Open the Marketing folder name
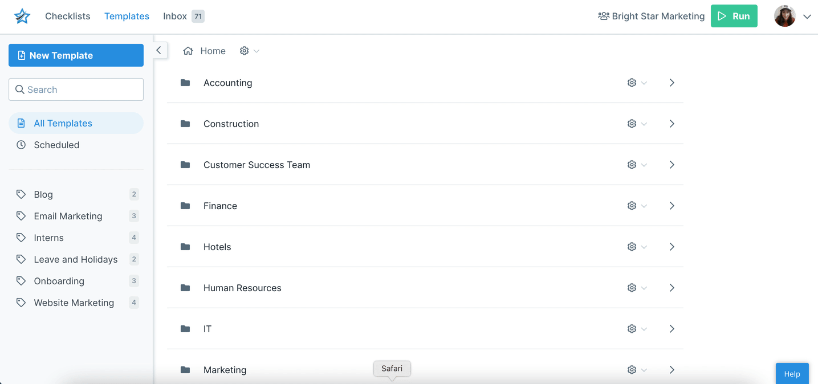The image size is (818, 384). tap(225, 370)
